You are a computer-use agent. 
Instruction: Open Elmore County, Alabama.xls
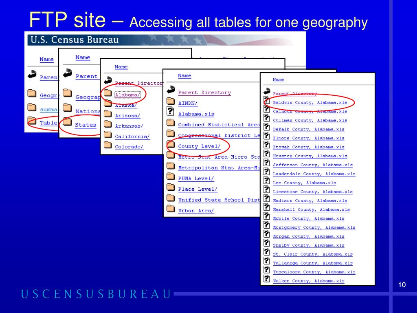309,138
